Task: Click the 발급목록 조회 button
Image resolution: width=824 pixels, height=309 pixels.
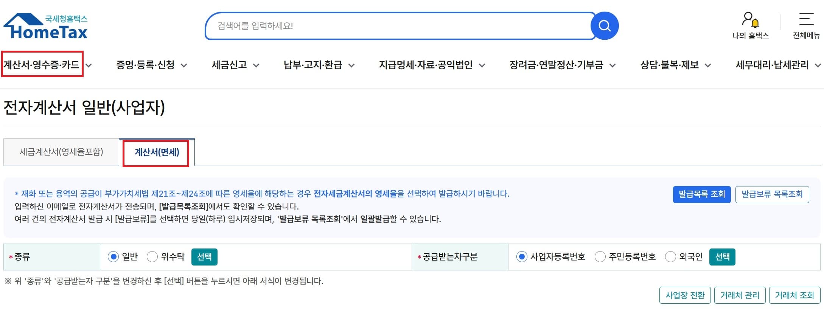Action: [x=702, y=194]
